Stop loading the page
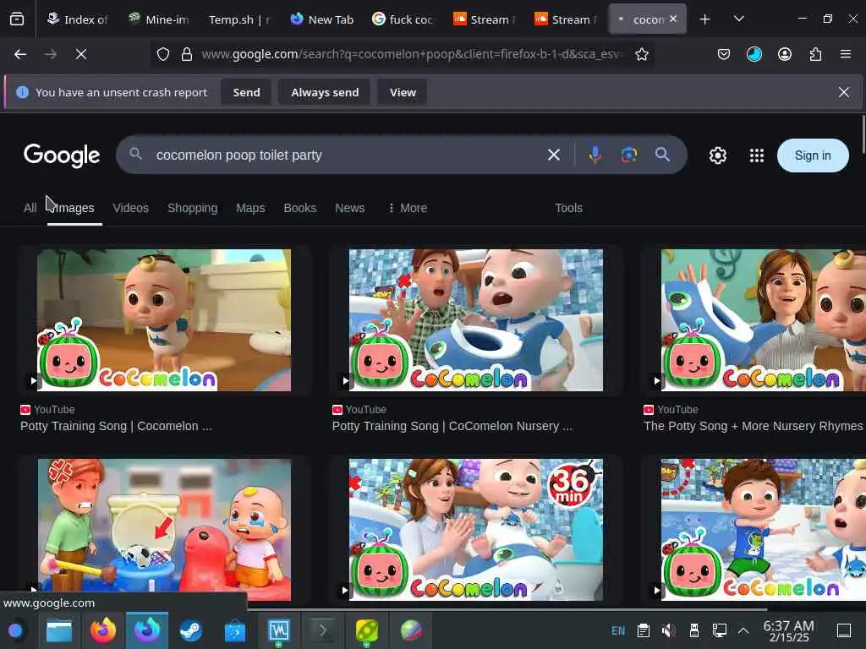Screen dimensions: 866x649 coord(81,54)
